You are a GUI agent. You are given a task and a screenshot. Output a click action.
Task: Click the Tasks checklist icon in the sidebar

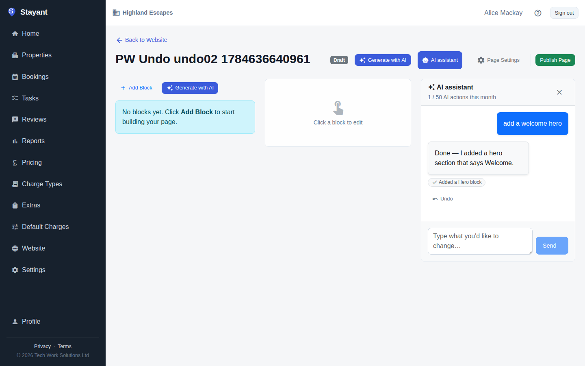coord(15,98)
